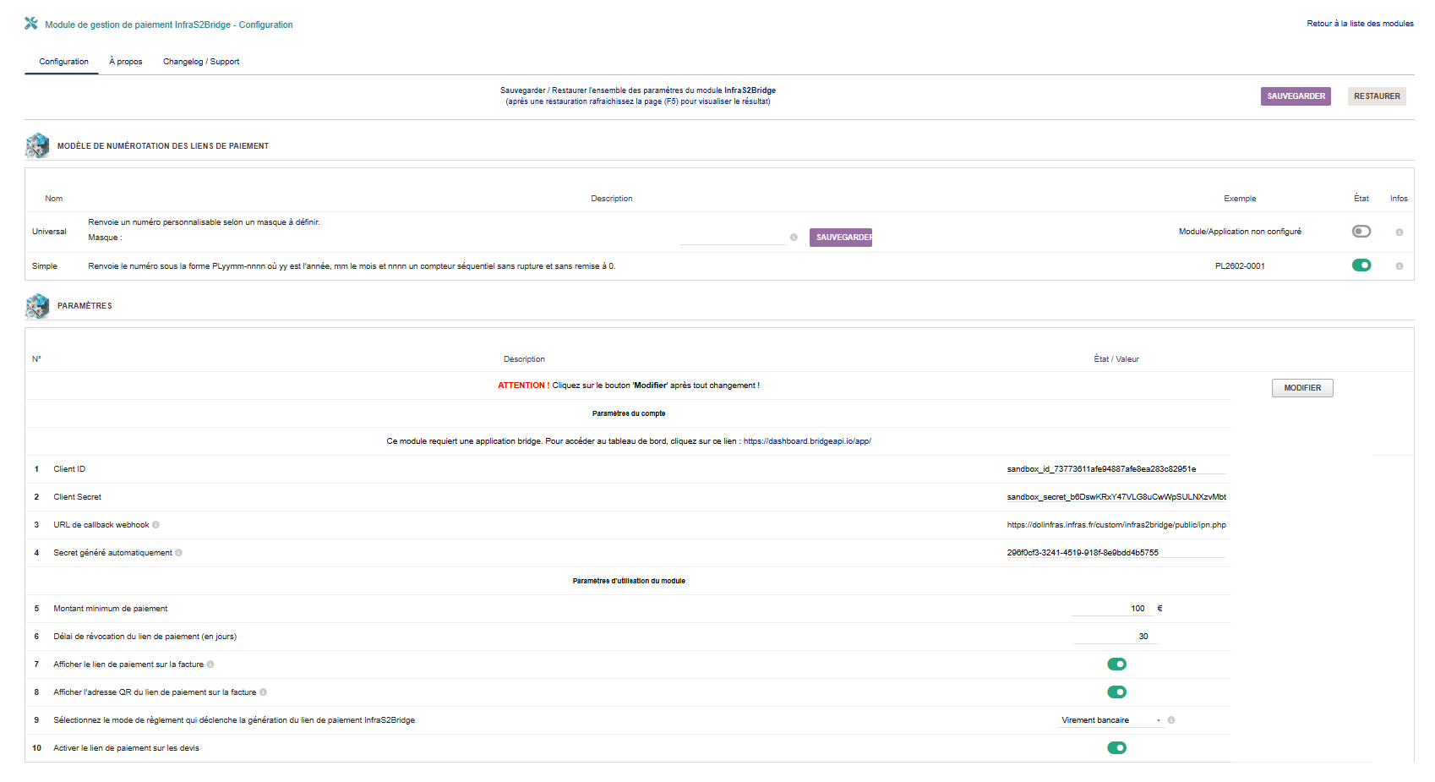Image resolution: width=1435 pixels, height=782 pixels.
Task: Click info icon next to URL de callback webhook
Action: [156, 525]
